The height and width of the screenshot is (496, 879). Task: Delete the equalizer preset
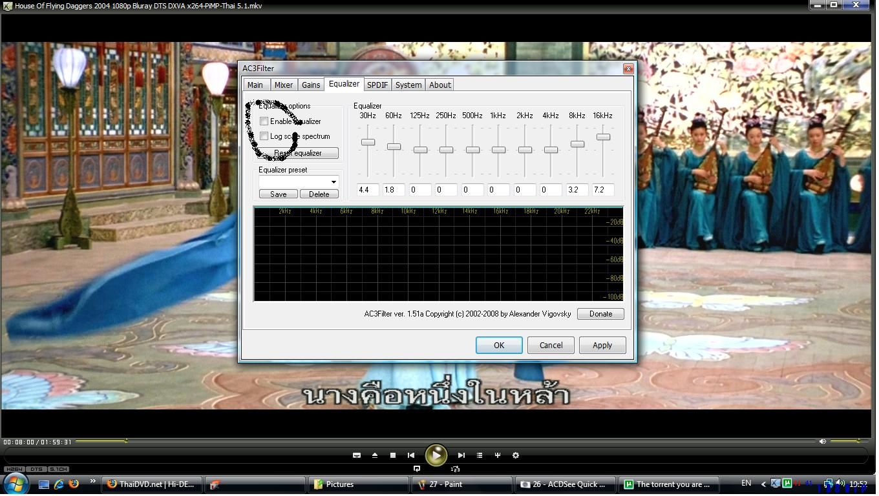[x=319, y=194]
